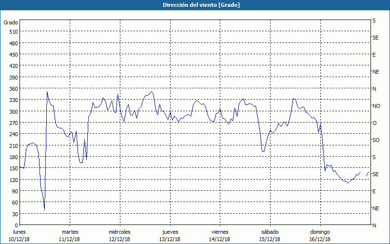390x244 pixels.
Task: Click the date 15/12/18
Action: (x=270, y=239)
